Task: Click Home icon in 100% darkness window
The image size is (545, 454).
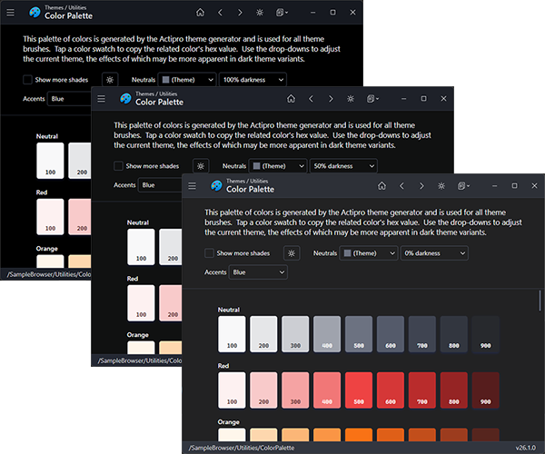Action: pyautogui.click(x=200, y=12)
